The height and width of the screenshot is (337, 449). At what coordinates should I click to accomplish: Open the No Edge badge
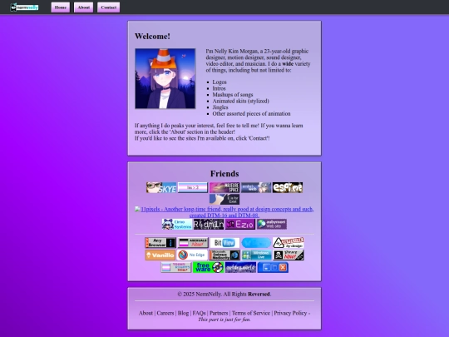pos(192,255)
